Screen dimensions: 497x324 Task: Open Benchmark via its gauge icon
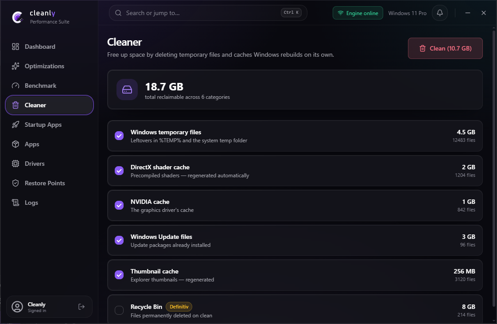[x=16, y=86]
